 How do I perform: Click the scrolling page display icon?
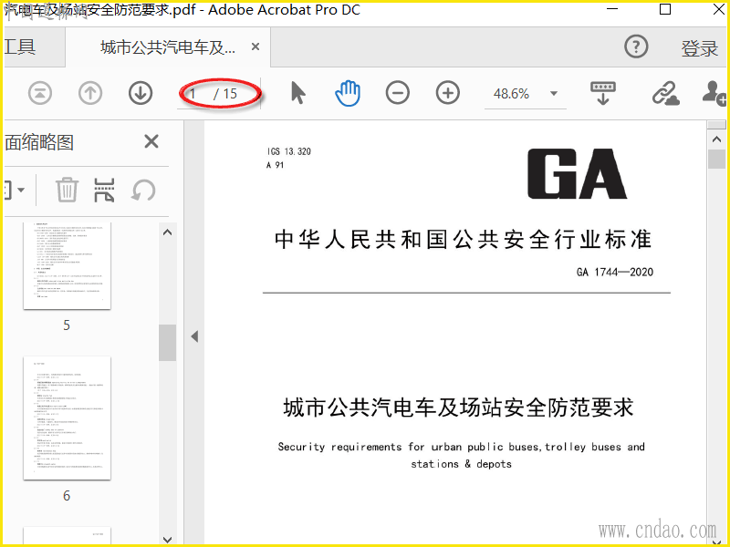click(x=603, y=93)
